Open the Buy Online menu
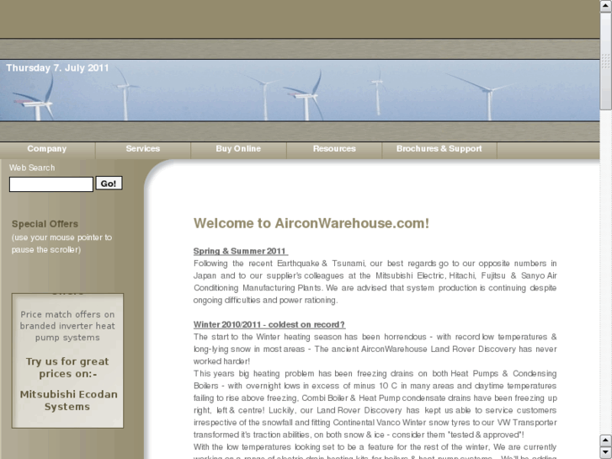 (x=238, y=149)
